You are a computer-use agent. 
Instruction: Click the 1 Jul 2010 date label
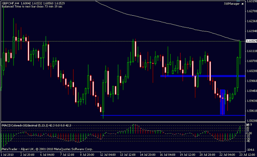pos(7,155)
